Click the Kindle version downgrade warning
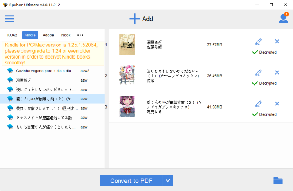 coord(53,54)
